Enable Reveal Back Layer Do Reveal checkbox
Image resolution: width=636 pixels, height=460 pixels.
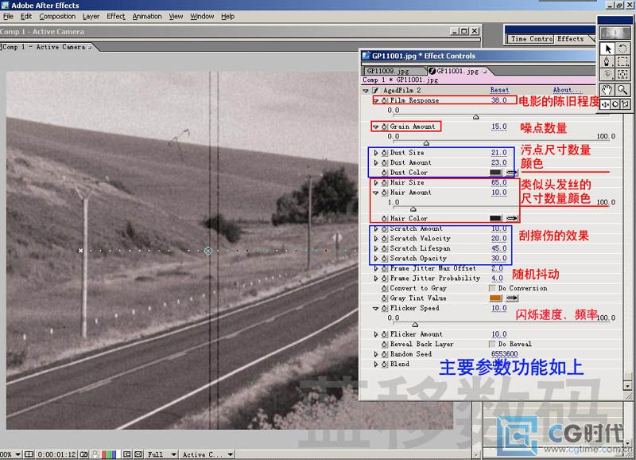(x=492, y=345)
